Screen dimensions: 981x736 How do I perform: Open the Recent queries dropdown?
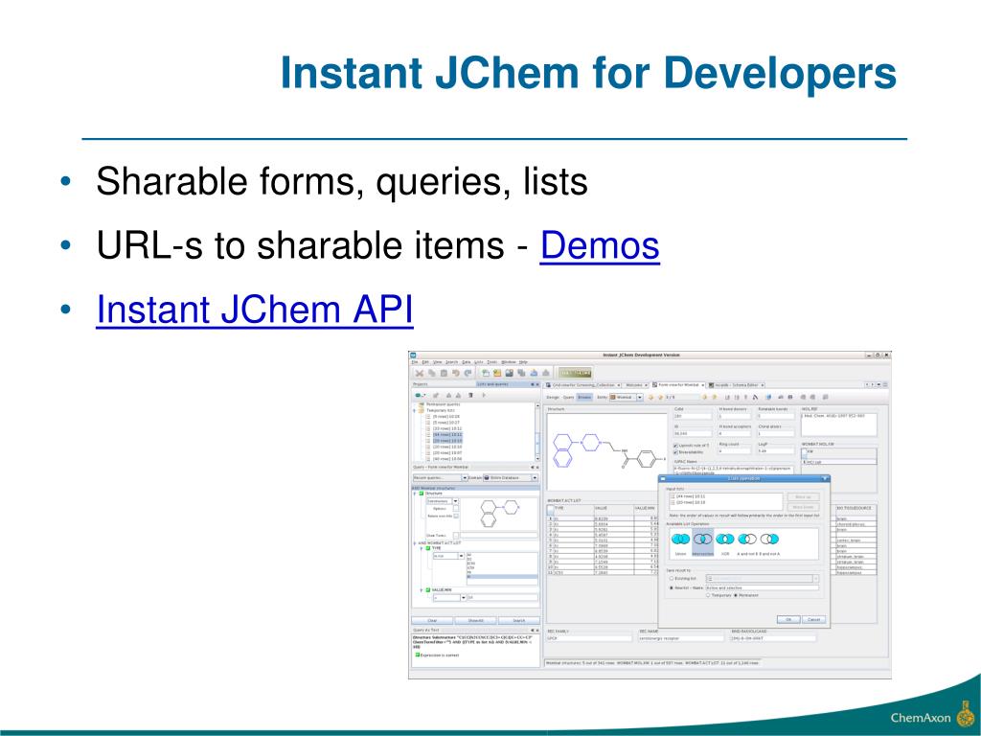(441, 477)
